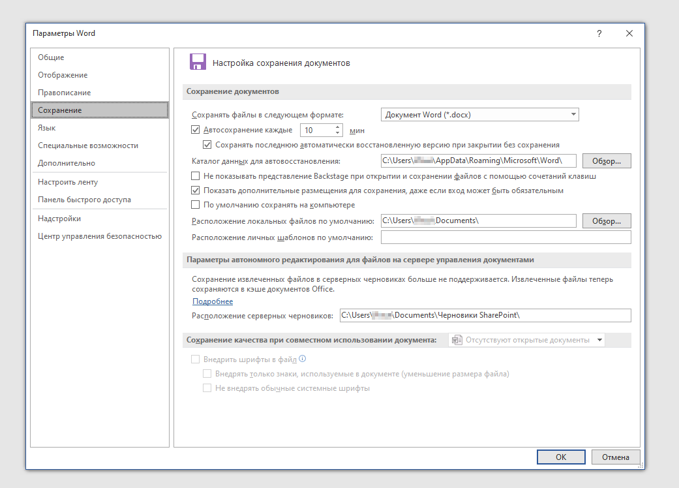The image size is (679, 488).
Task: Open Панель быстрого доступа settings
Action: [x=100, y=200]
